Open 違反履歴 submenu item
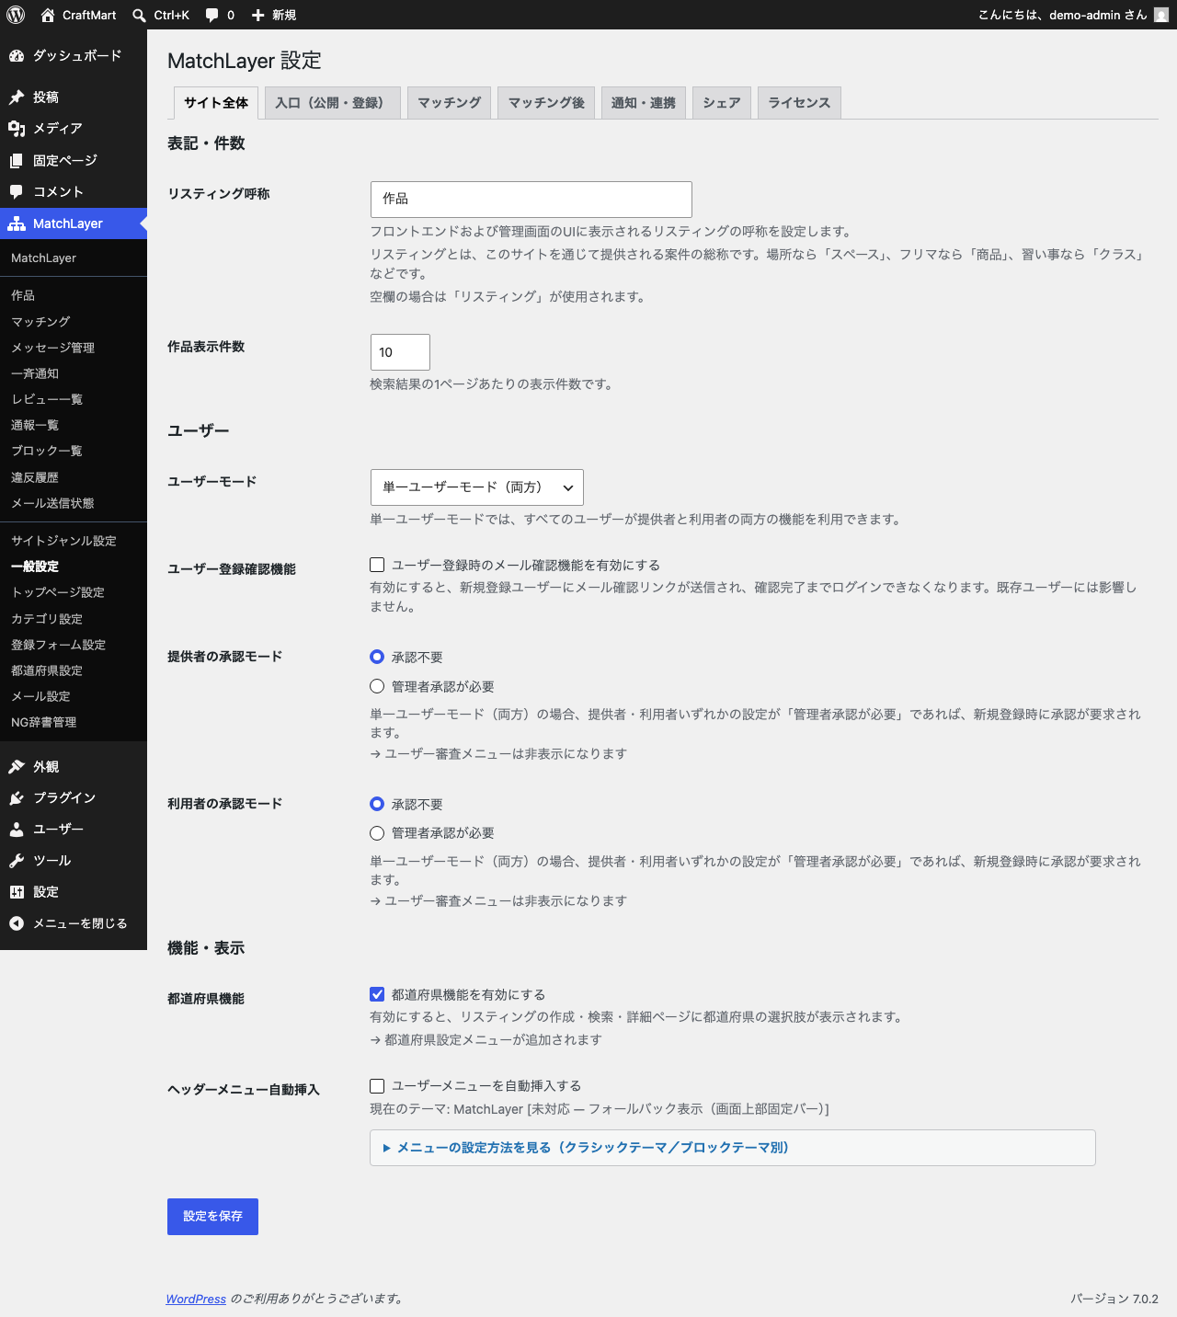This screenshot has height=1317, width=1177. [74, 477]
